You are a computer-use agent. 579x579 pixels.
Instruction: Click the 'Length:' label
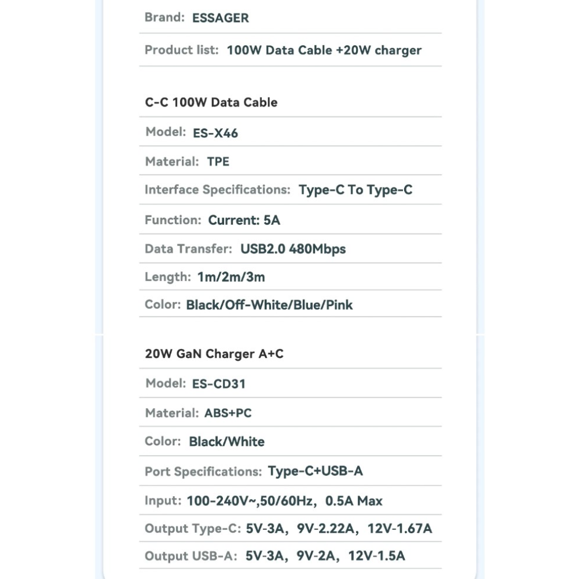tap(168, 277)
